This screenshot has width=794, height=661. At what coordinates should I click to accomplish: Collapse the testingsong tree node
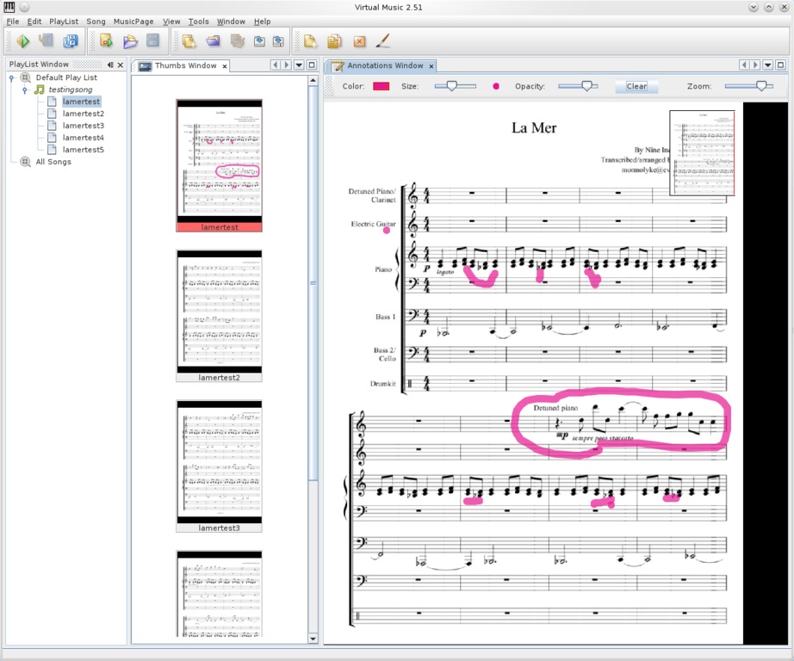(x=25, y=90)
